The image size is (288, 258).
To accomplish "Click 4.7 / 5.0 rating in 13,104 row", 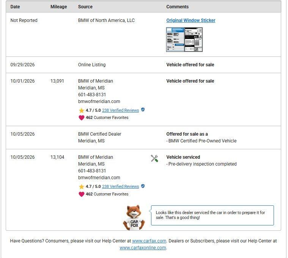I will pos(93,186).
